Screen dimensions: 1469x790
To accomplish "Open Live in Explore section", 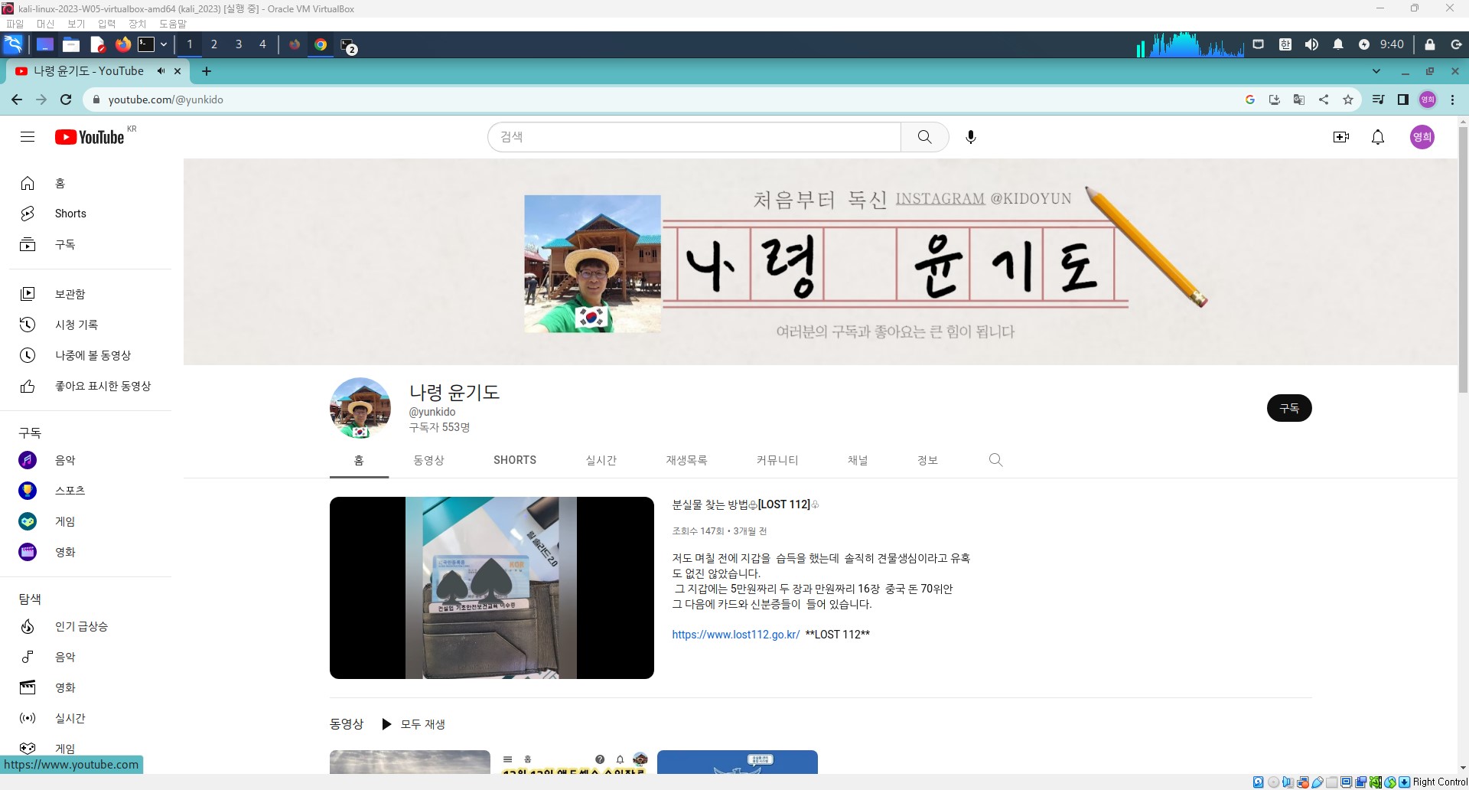I will pyautogui.click(x=90, y=718).
